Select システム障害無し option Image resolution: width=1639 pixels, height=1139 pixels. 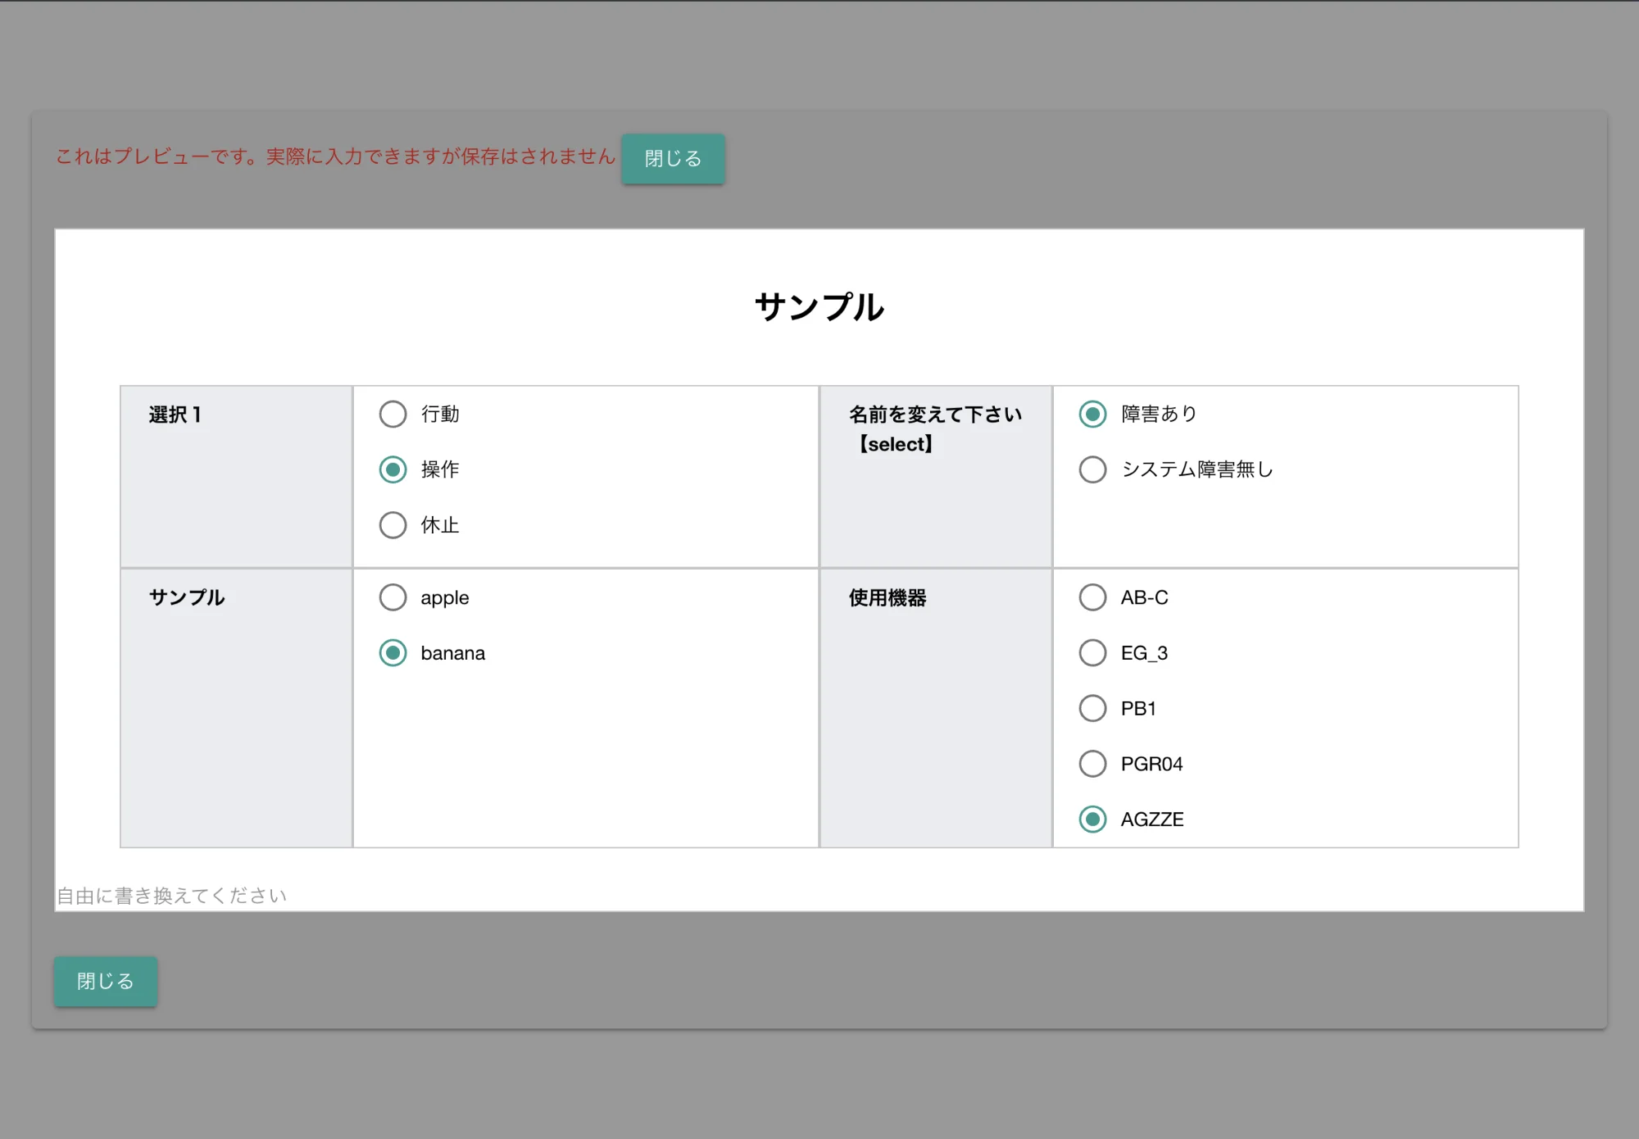click(x=1092, y=470)
